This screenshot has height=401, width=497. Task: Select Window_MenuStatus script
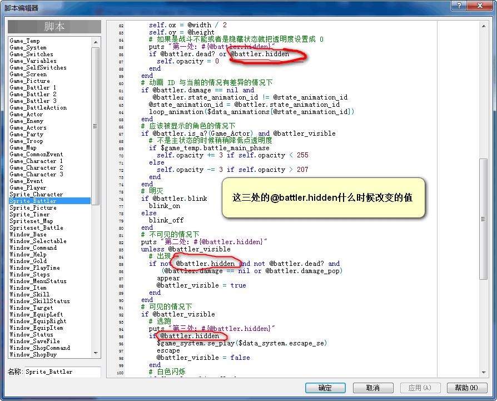[x=38, y=280]
